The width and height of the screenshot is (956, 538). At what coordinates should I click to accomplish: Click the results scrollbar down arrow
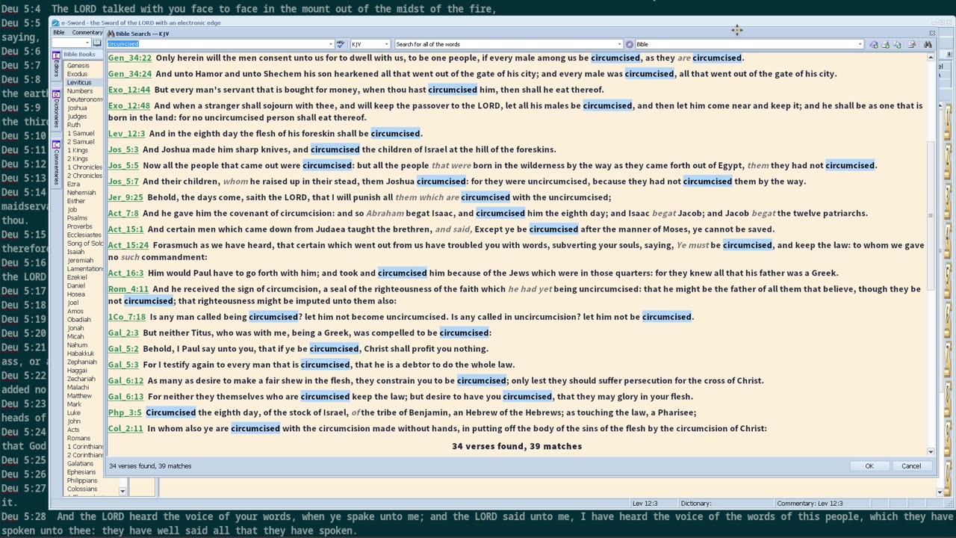[x=931, y=452]
